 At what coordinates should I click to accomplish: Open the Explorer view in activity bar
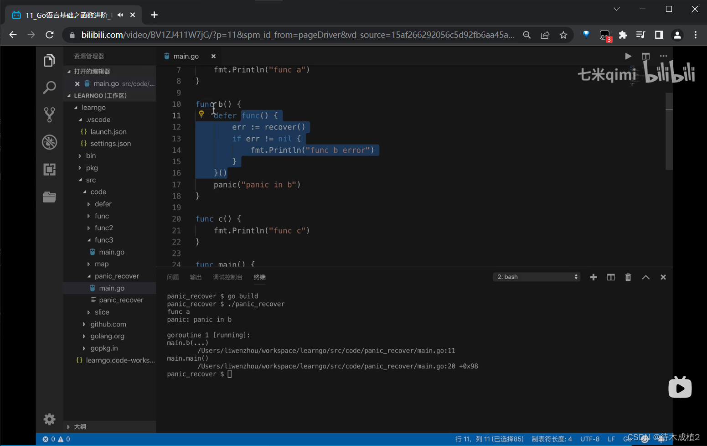click(x=49, y=60)
